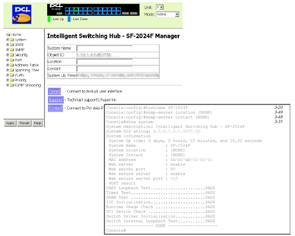
Task: Select the Address Table label
Action: [x=27, y=65]
